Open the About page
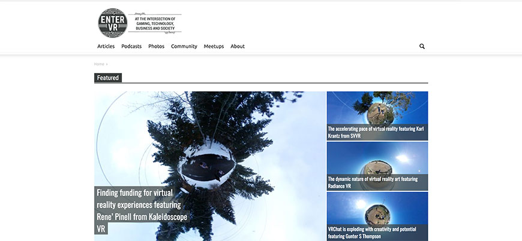The width and height of the screenshot is (522, 241). [x=238, y=46]
